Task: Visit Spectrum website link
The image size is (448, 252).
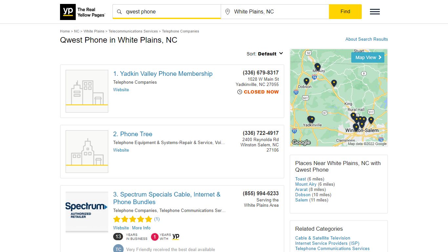Action: coord(121,228)
